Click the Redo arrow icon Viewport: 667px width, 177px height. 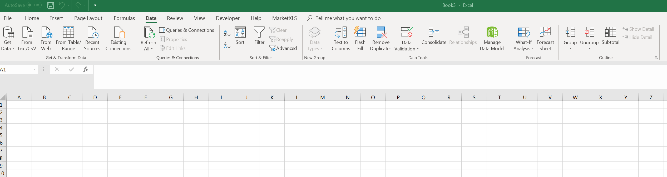[78, 5]
